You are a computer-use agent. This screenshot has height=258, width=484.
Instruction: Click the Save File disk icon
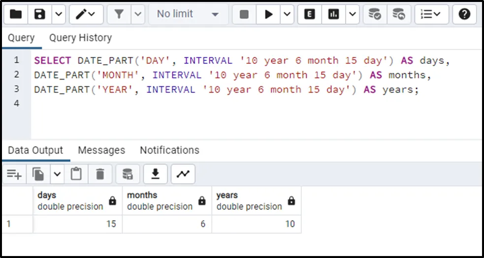(x=39, y=14)
